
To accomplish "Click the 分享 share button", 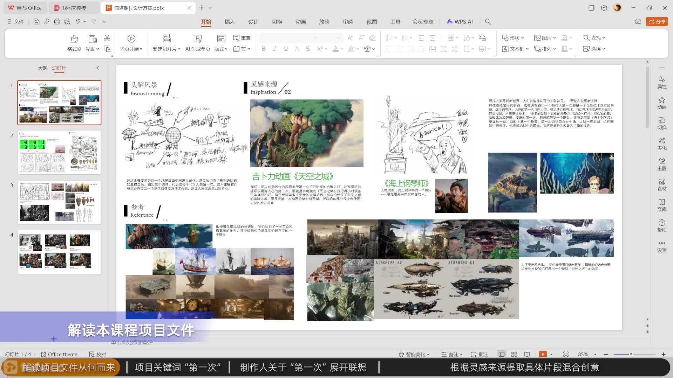I will coord(657,22).
